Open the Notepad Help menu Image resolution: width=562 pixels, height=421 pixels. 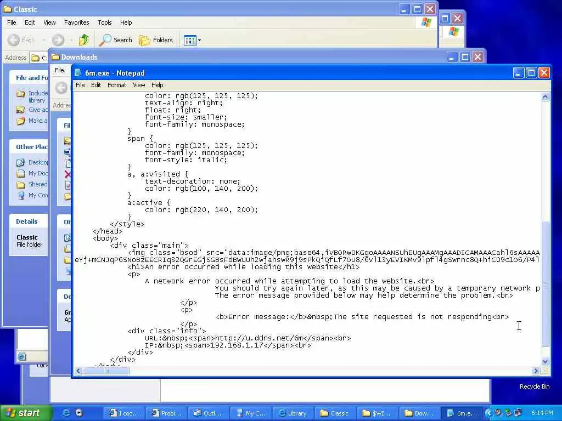click(x=157, y=85)
